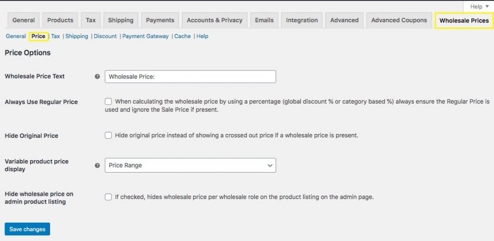Viewport: 494px width, 241px height.
Task: Check Hide wholesale price on admin listing
Action: pos(109,197)
